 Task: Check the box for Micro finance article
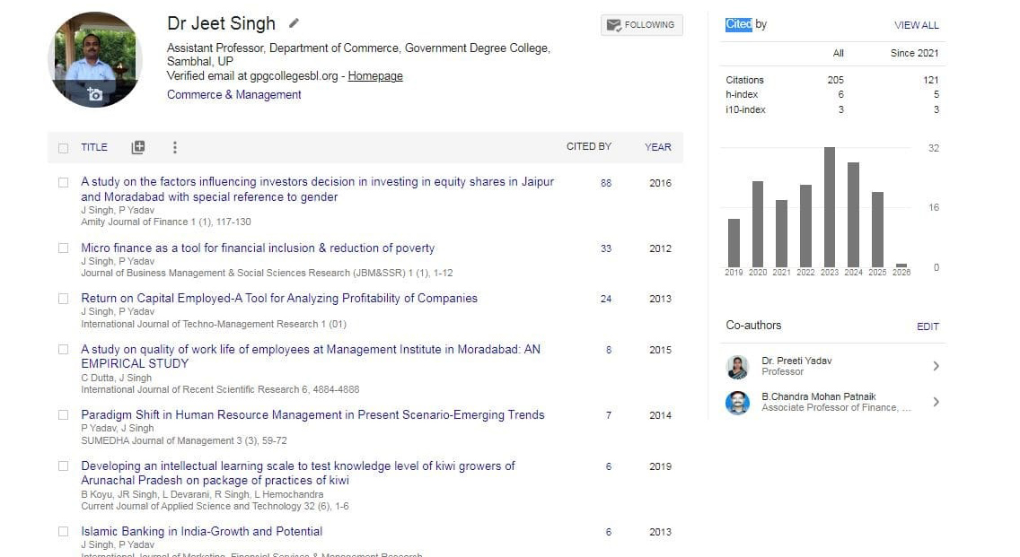click(63, 248)
